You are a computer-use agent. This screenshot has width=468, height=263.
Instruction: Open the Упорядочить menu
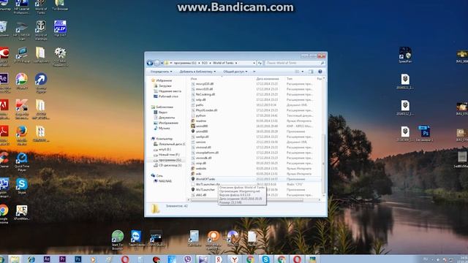(x=161, y=72)
